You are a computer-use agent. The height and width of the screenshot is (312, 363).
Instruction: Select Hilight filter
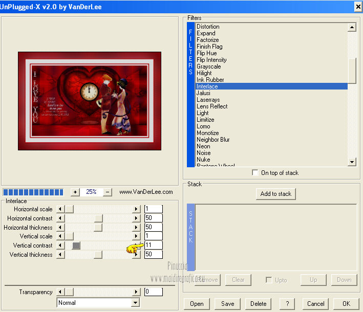pos(271,73)
